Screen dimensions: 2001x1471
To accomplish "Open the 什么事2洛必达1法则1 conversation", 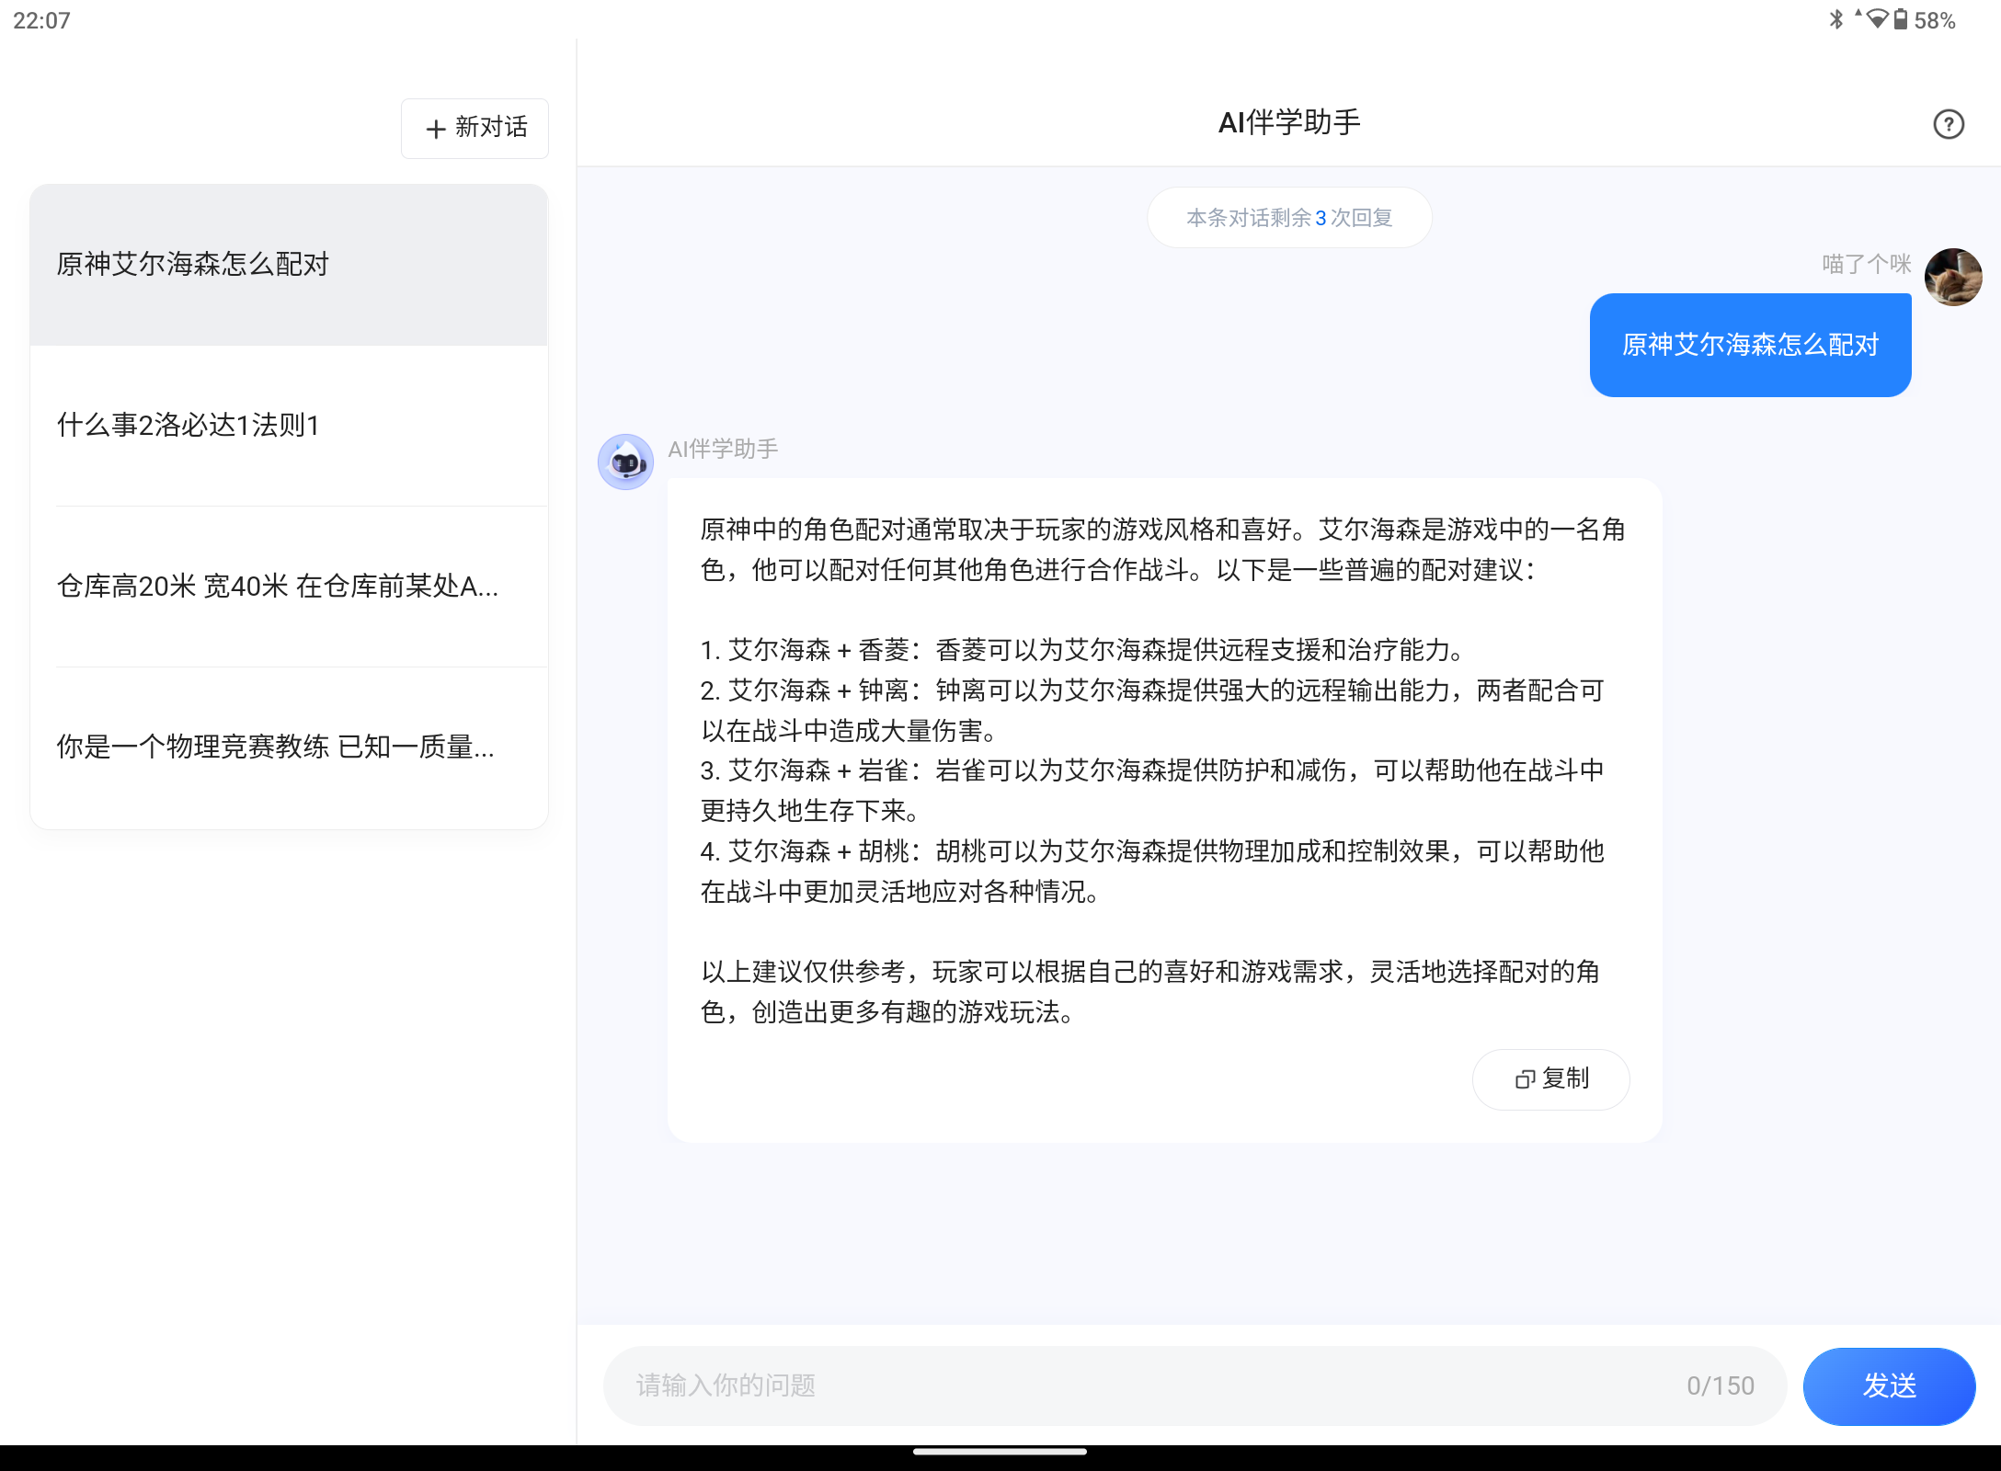I will coord(289,426).
